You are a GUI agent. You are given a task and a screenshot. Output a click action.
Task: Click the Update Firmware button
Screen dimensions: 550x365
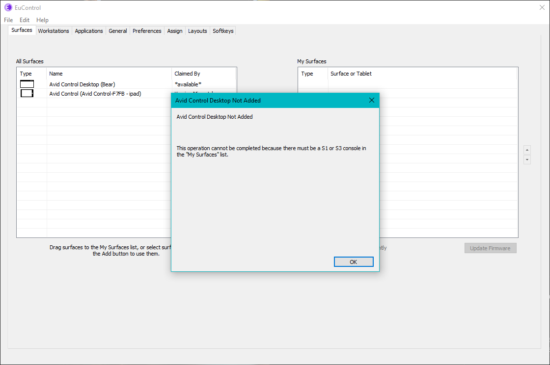coord(490,248)
